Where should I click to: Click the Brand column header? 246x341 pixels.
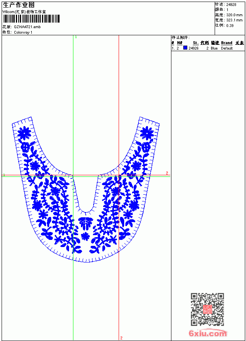tap(227, 43)
